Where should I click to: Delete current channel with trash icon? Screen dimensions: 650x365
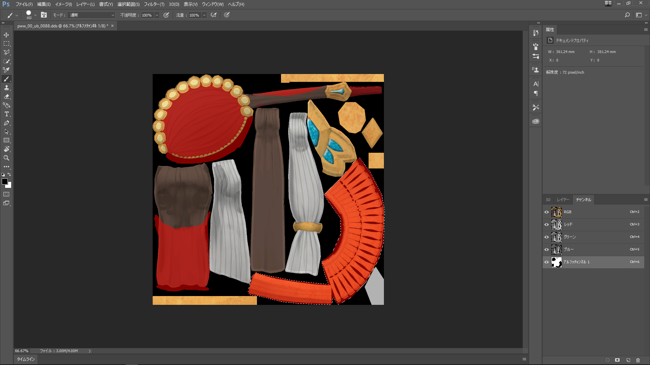click(638, 360)
